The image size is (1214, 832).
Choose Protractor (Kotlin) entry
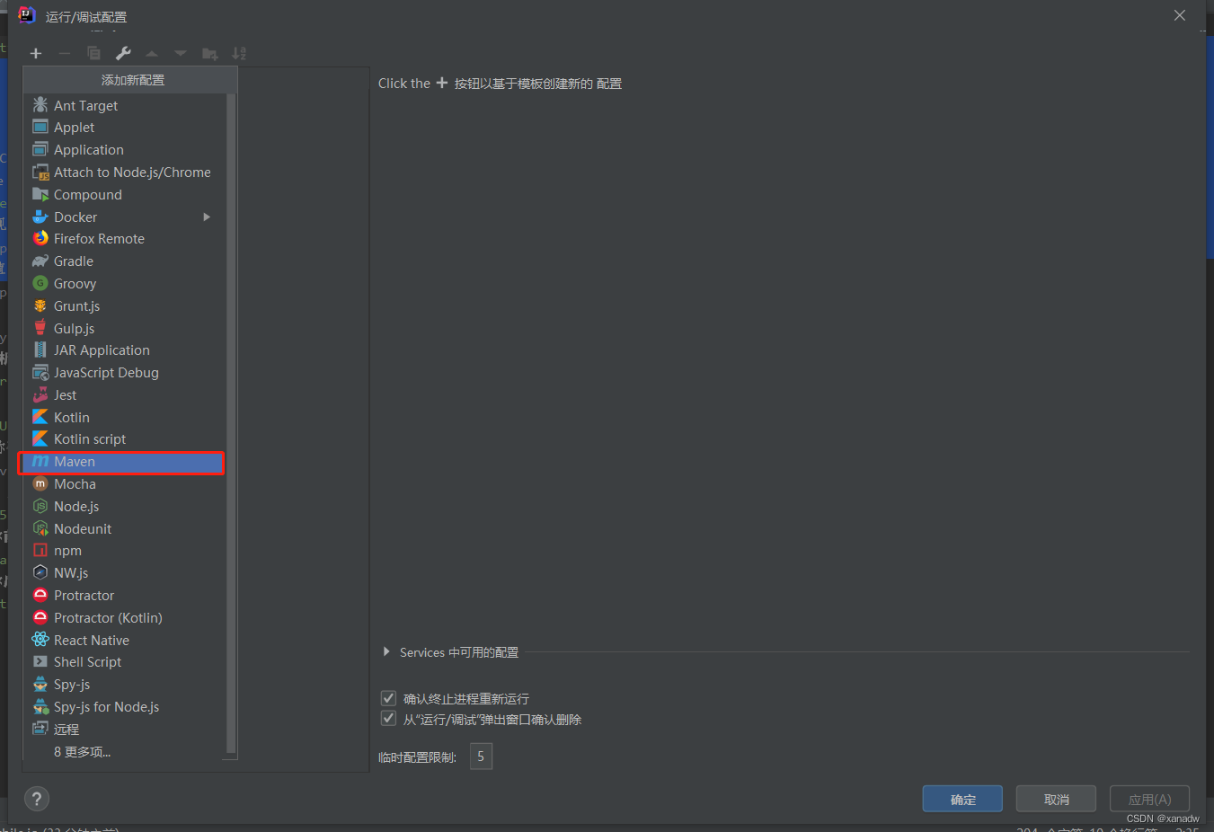126,617
